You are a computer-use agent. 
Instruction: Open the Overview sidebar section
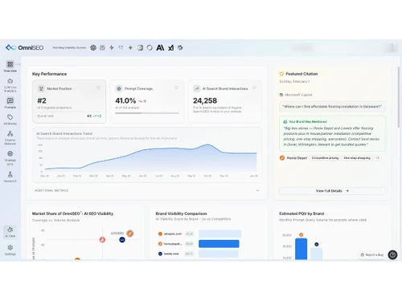pyautogui.click(x=10, y=67)
